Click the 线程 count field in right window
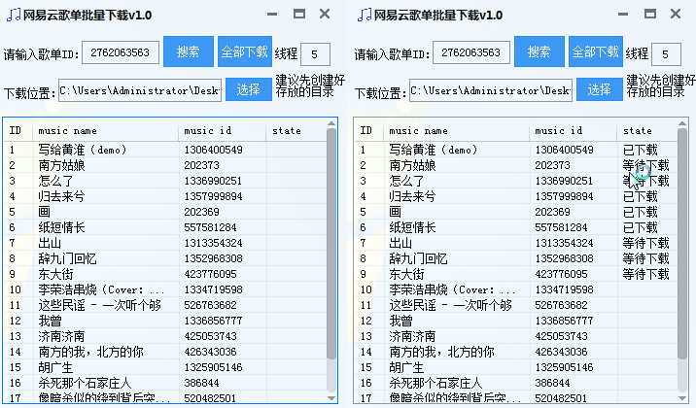The height and width of the screenshot is (408, 696). (667, 53)
